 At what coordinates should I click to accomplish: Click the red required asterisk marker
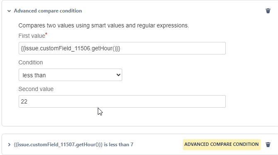[x=46, y=34]
